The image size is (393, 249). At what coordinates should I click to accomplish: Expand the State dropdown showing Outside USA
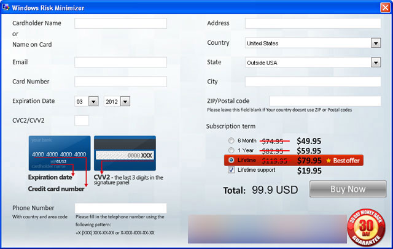(x=376, y=63)
